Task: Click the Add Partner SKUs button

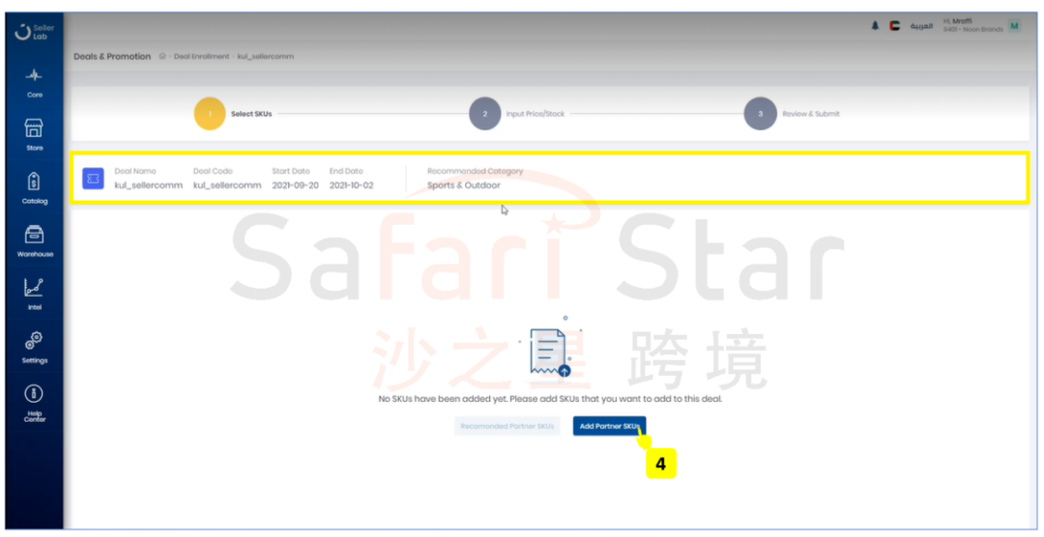Action: tap(609, 426)
